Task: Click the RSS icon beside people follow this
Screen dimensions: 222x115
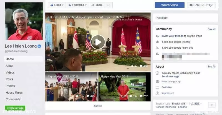Action: coord(157,48)
